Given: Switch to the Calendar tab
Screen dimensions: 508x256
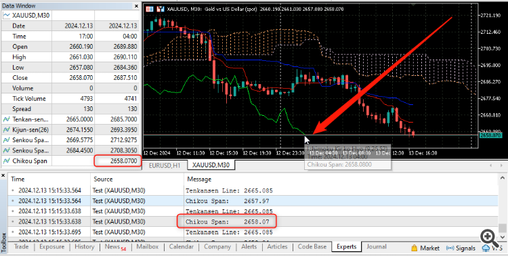Looking at the screenshot, I should pyautogui.click(x=182, y=247).
